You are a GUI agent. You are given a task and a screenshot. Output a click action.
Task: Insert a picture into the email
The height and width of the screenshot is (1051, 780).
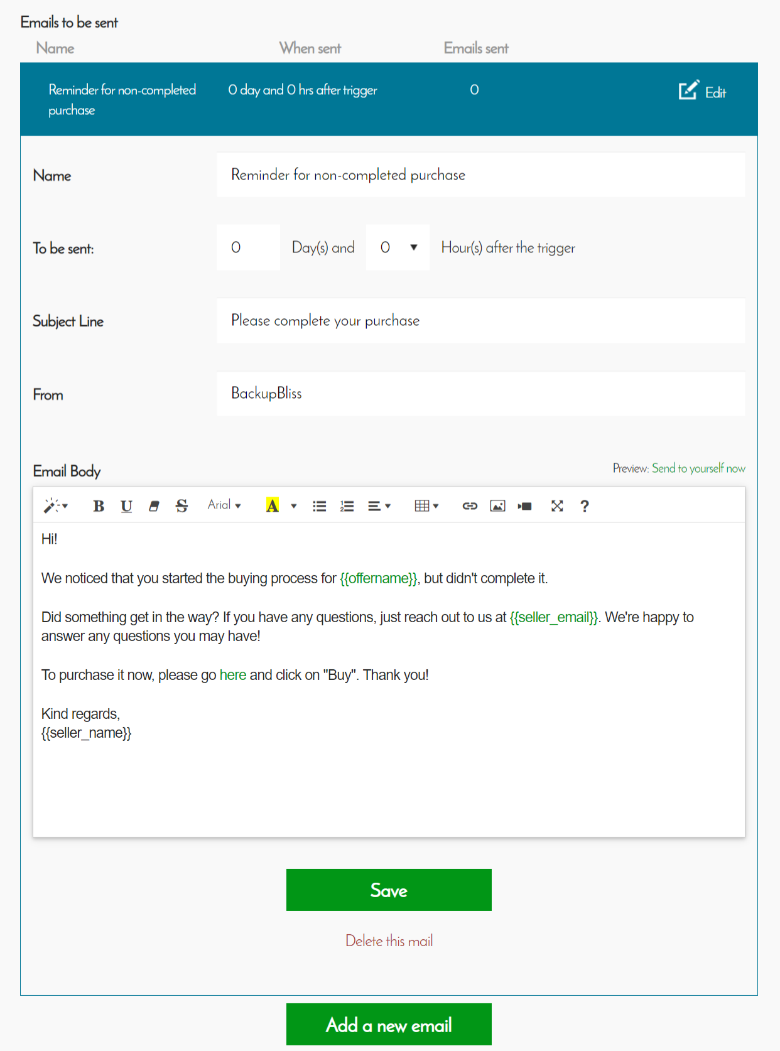497,506
